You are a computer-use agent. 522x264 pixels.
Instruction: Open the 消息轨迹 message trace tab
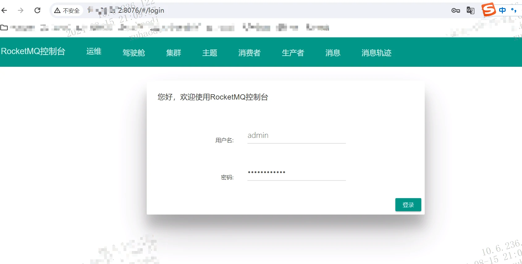pos(377,53)
